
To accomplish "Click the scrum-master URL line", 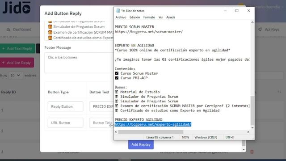I will [149, 32].
